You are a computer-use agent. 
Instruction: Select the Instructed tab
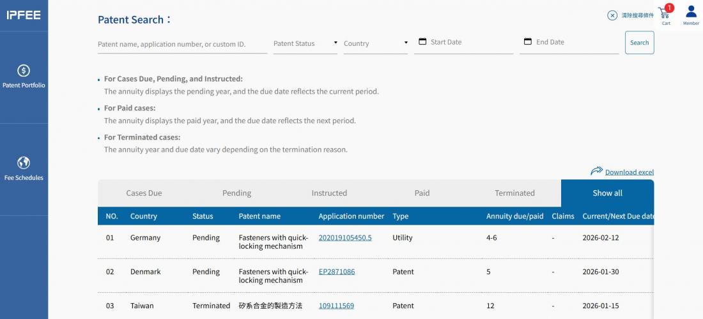pos(329,193)
